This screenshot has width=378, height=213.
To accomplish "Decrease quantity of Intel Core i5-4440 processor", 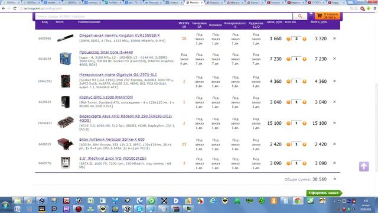I will coord(288,59).
